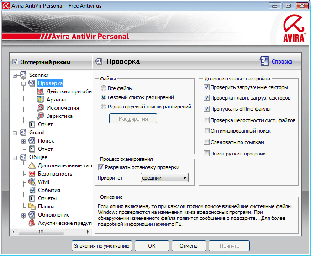Collapse the Проверка tree node
This screenshot has width=311, height=256.
[x=24, y=84]
